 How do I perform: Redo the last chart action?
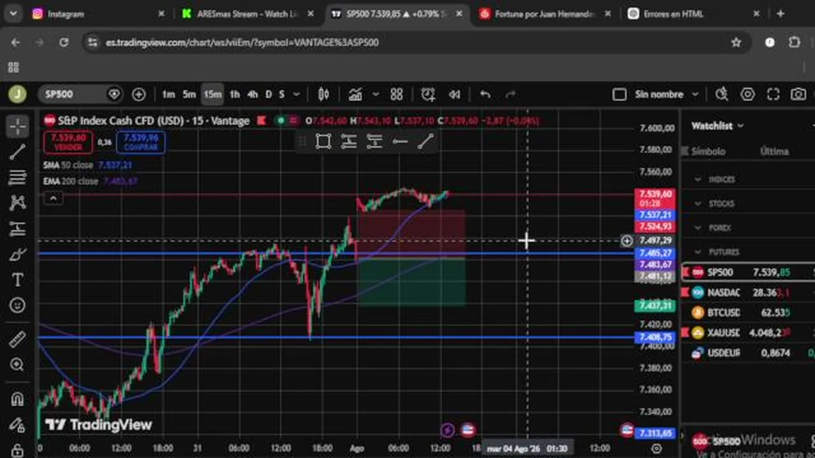[x=510, y=94]
